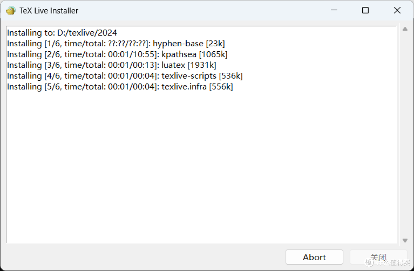
Task: Maximize the TeX Live Installer window
Action: click(x=365, y=10)
